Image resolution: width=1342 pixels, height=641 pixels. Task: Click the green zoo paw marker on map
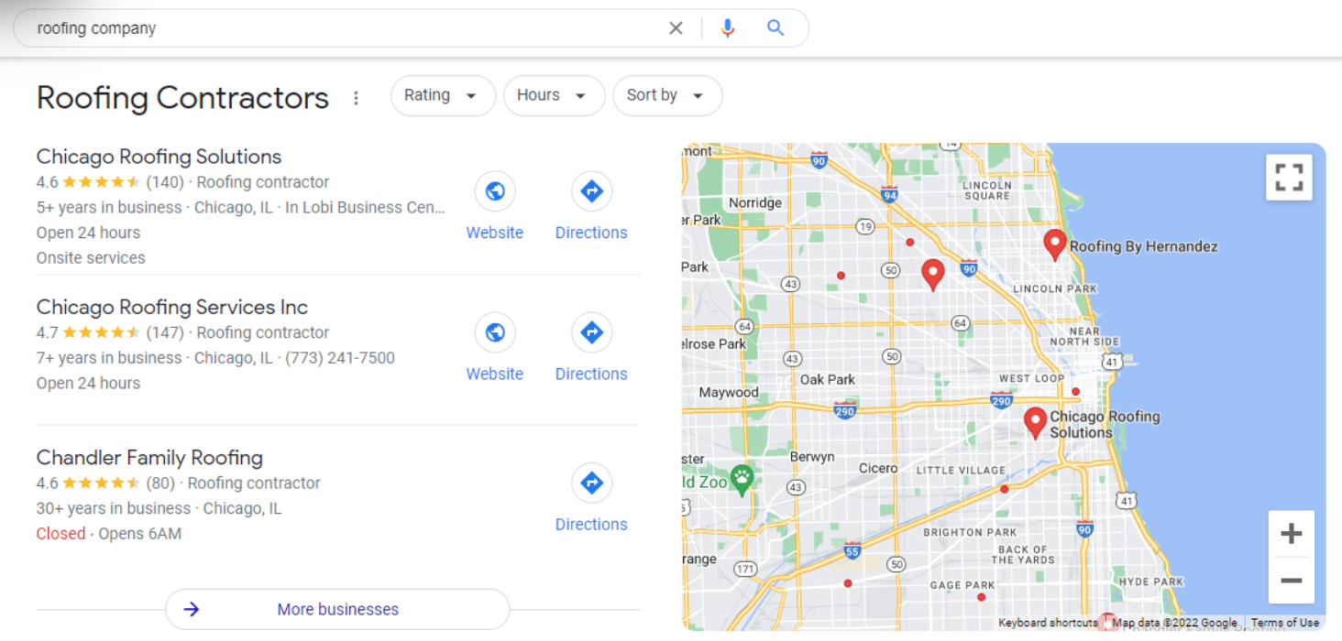(x=742, y=479)
